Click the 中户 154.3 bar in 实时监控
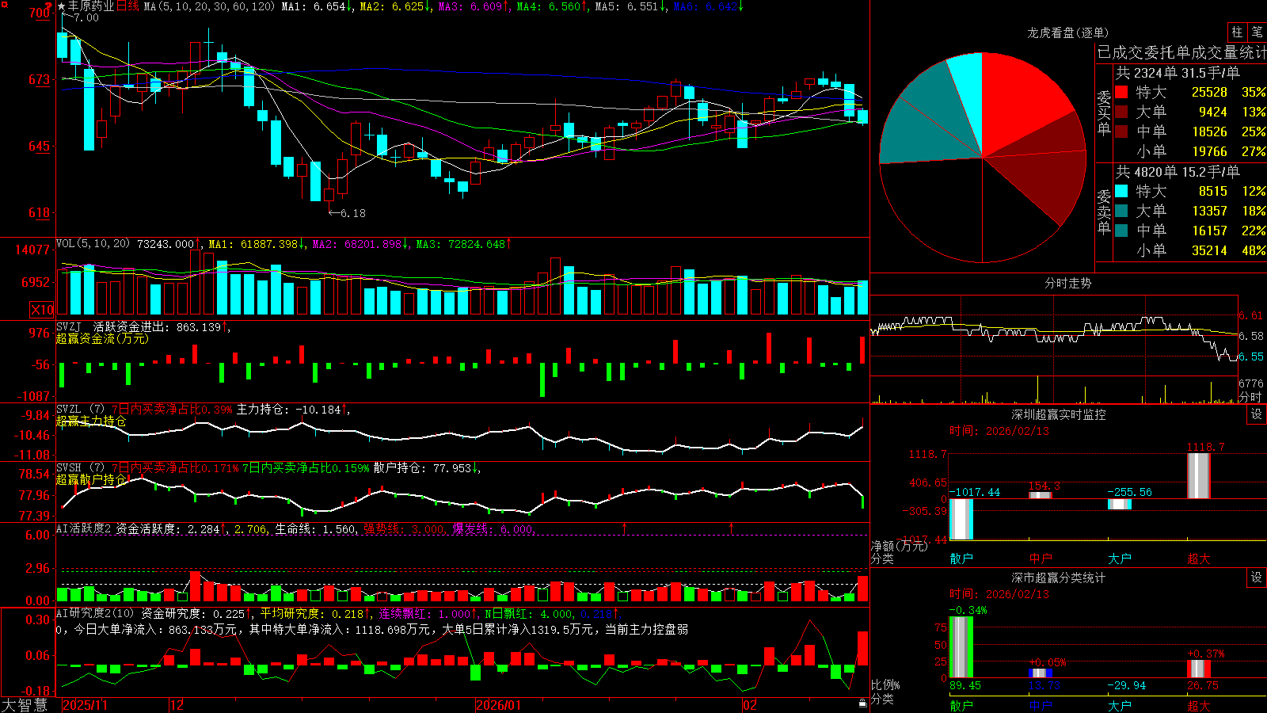 pyautogui.click(x=1041, y=495)
